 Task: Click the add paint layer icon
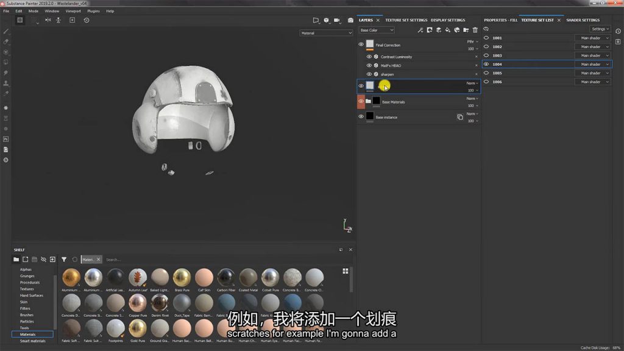439,30
